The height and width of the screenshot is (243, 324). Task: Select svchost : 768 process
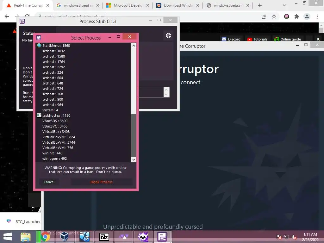(84, 94)
